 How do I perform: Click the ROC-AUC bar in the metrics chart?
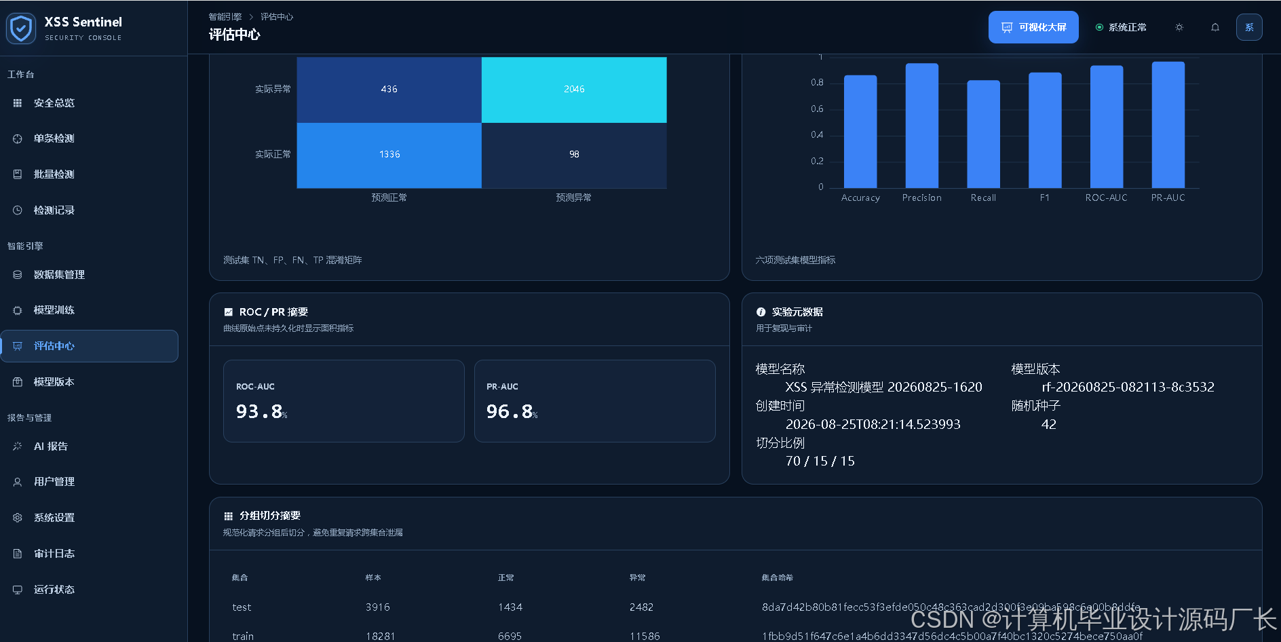(x=1107, y=127)
